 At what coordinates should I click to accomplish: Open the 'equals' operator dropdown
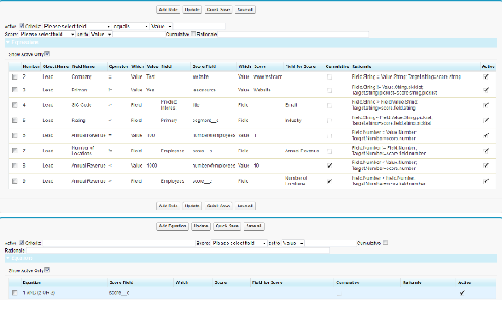(130, 27)
